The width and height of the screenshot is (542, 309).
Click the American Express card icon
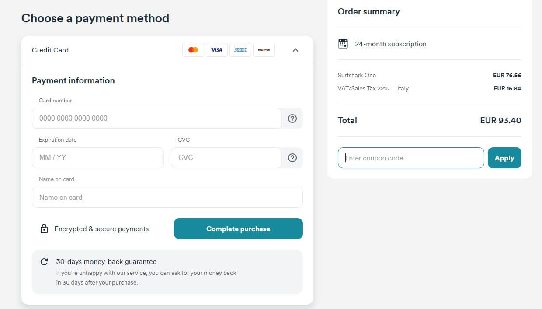(x=240, y=50)
